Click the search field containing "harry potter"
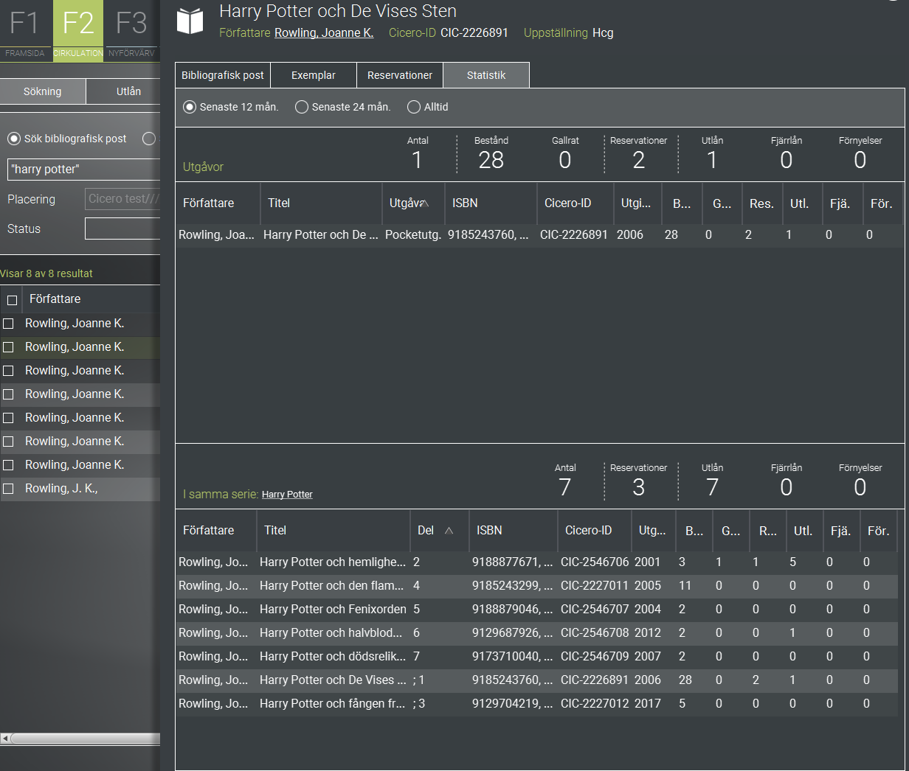 [x=83, y=169]
